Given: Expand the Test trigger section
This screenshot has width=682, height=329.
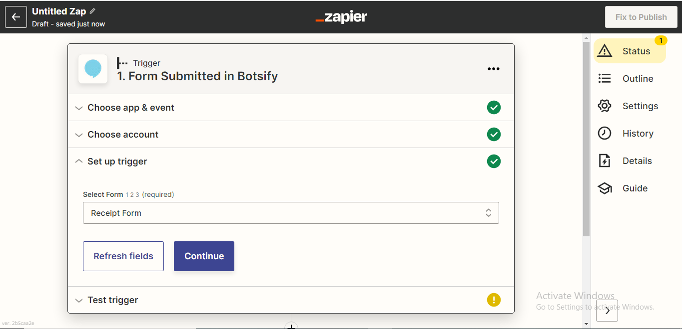Looking at the screenshot, I should coord(291,300).
